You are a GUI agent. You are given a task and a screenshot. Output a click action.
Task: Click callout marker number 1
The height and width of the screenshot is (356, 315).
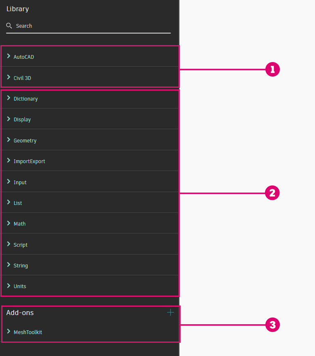tap(272, 70)
